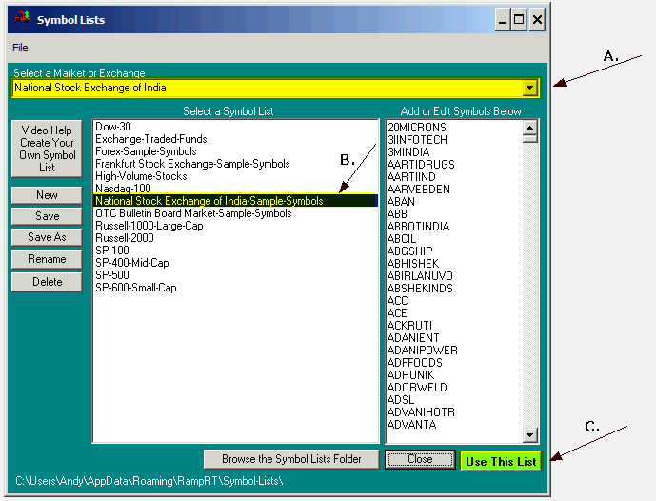The height and width of the screenshot is (501, 656).
Task: Click the AARTIDRUGS symbol
Action: click(x=421, y=165)
